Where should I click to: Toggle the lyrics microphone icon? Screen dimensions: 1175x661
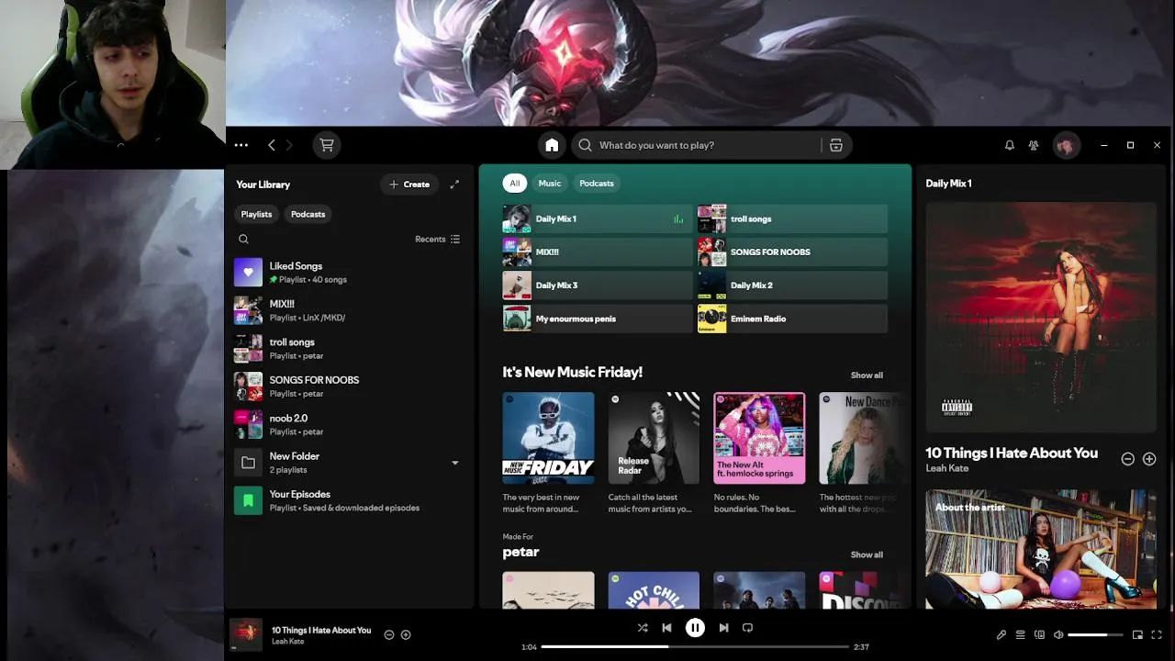[x=1002, y=634]
